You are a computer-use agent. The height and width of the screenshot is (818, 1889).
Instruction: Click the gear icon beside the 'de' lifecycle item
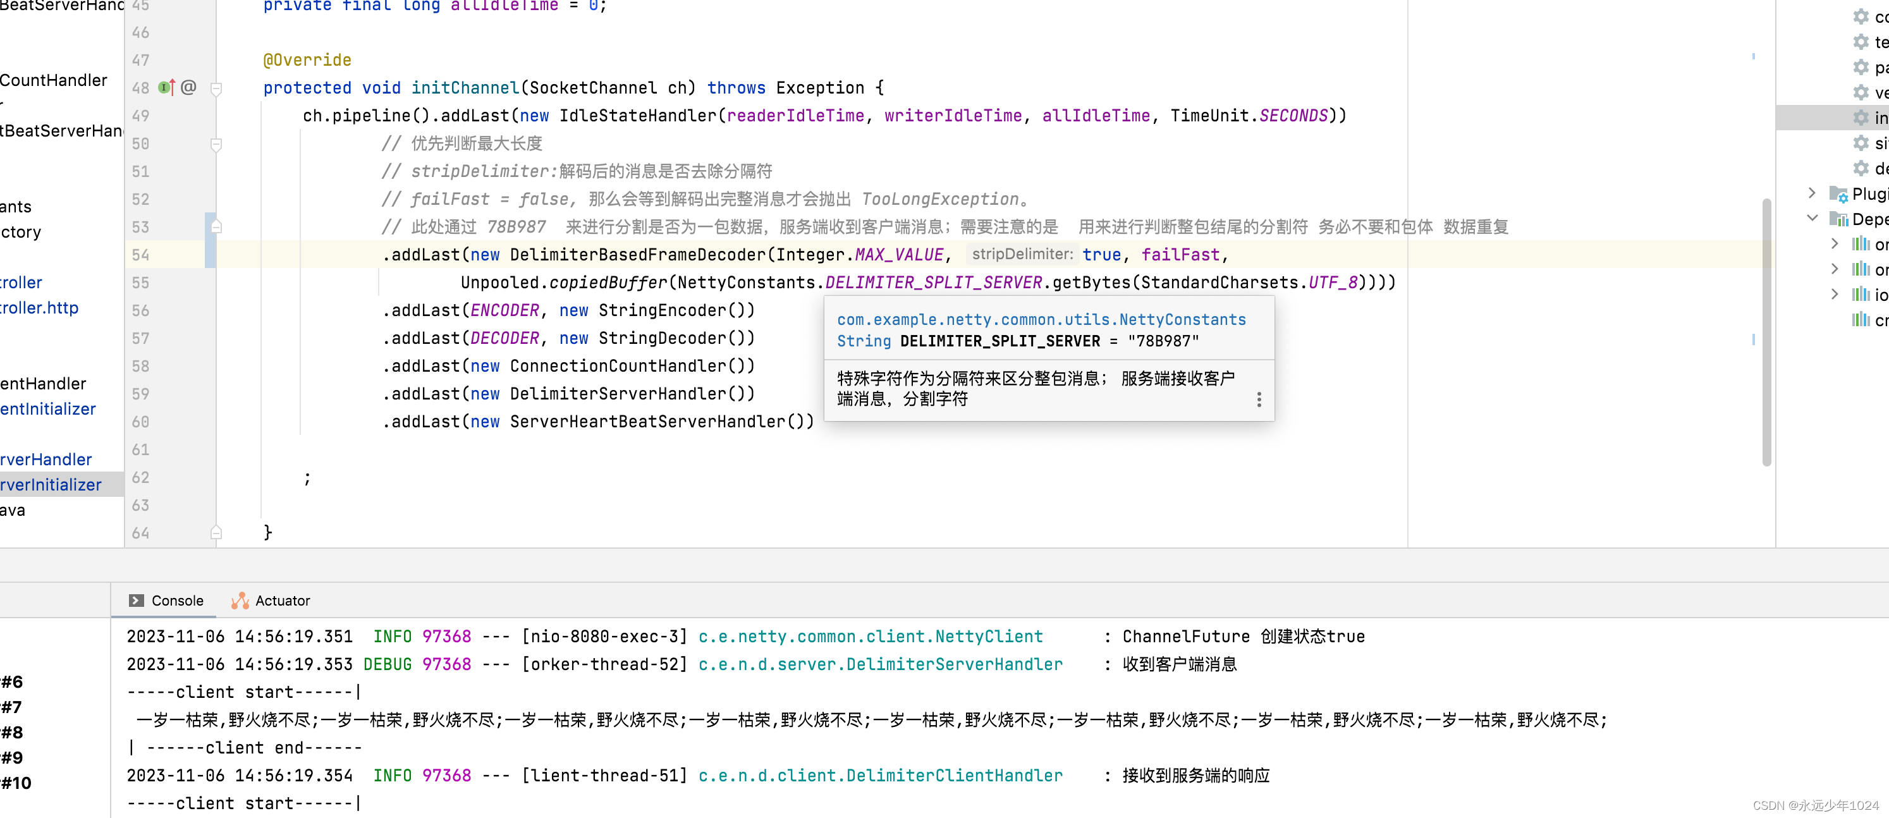tap(1861, 168)
